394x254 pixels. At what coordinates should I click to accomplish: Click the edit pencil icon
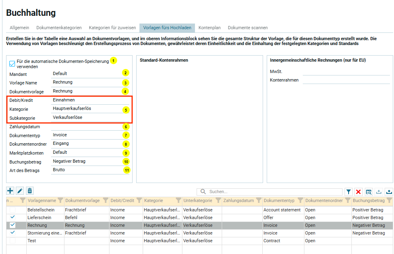click(20, 191)
